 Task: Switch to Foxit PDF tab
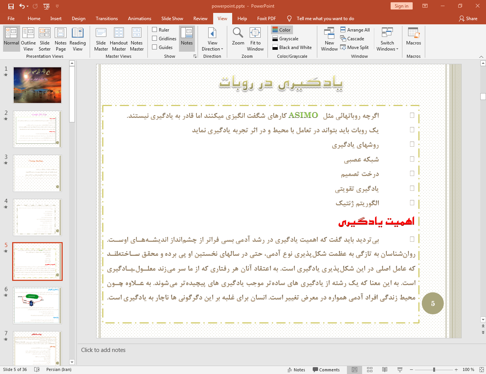pyautogui.click(x=266, y=18)
